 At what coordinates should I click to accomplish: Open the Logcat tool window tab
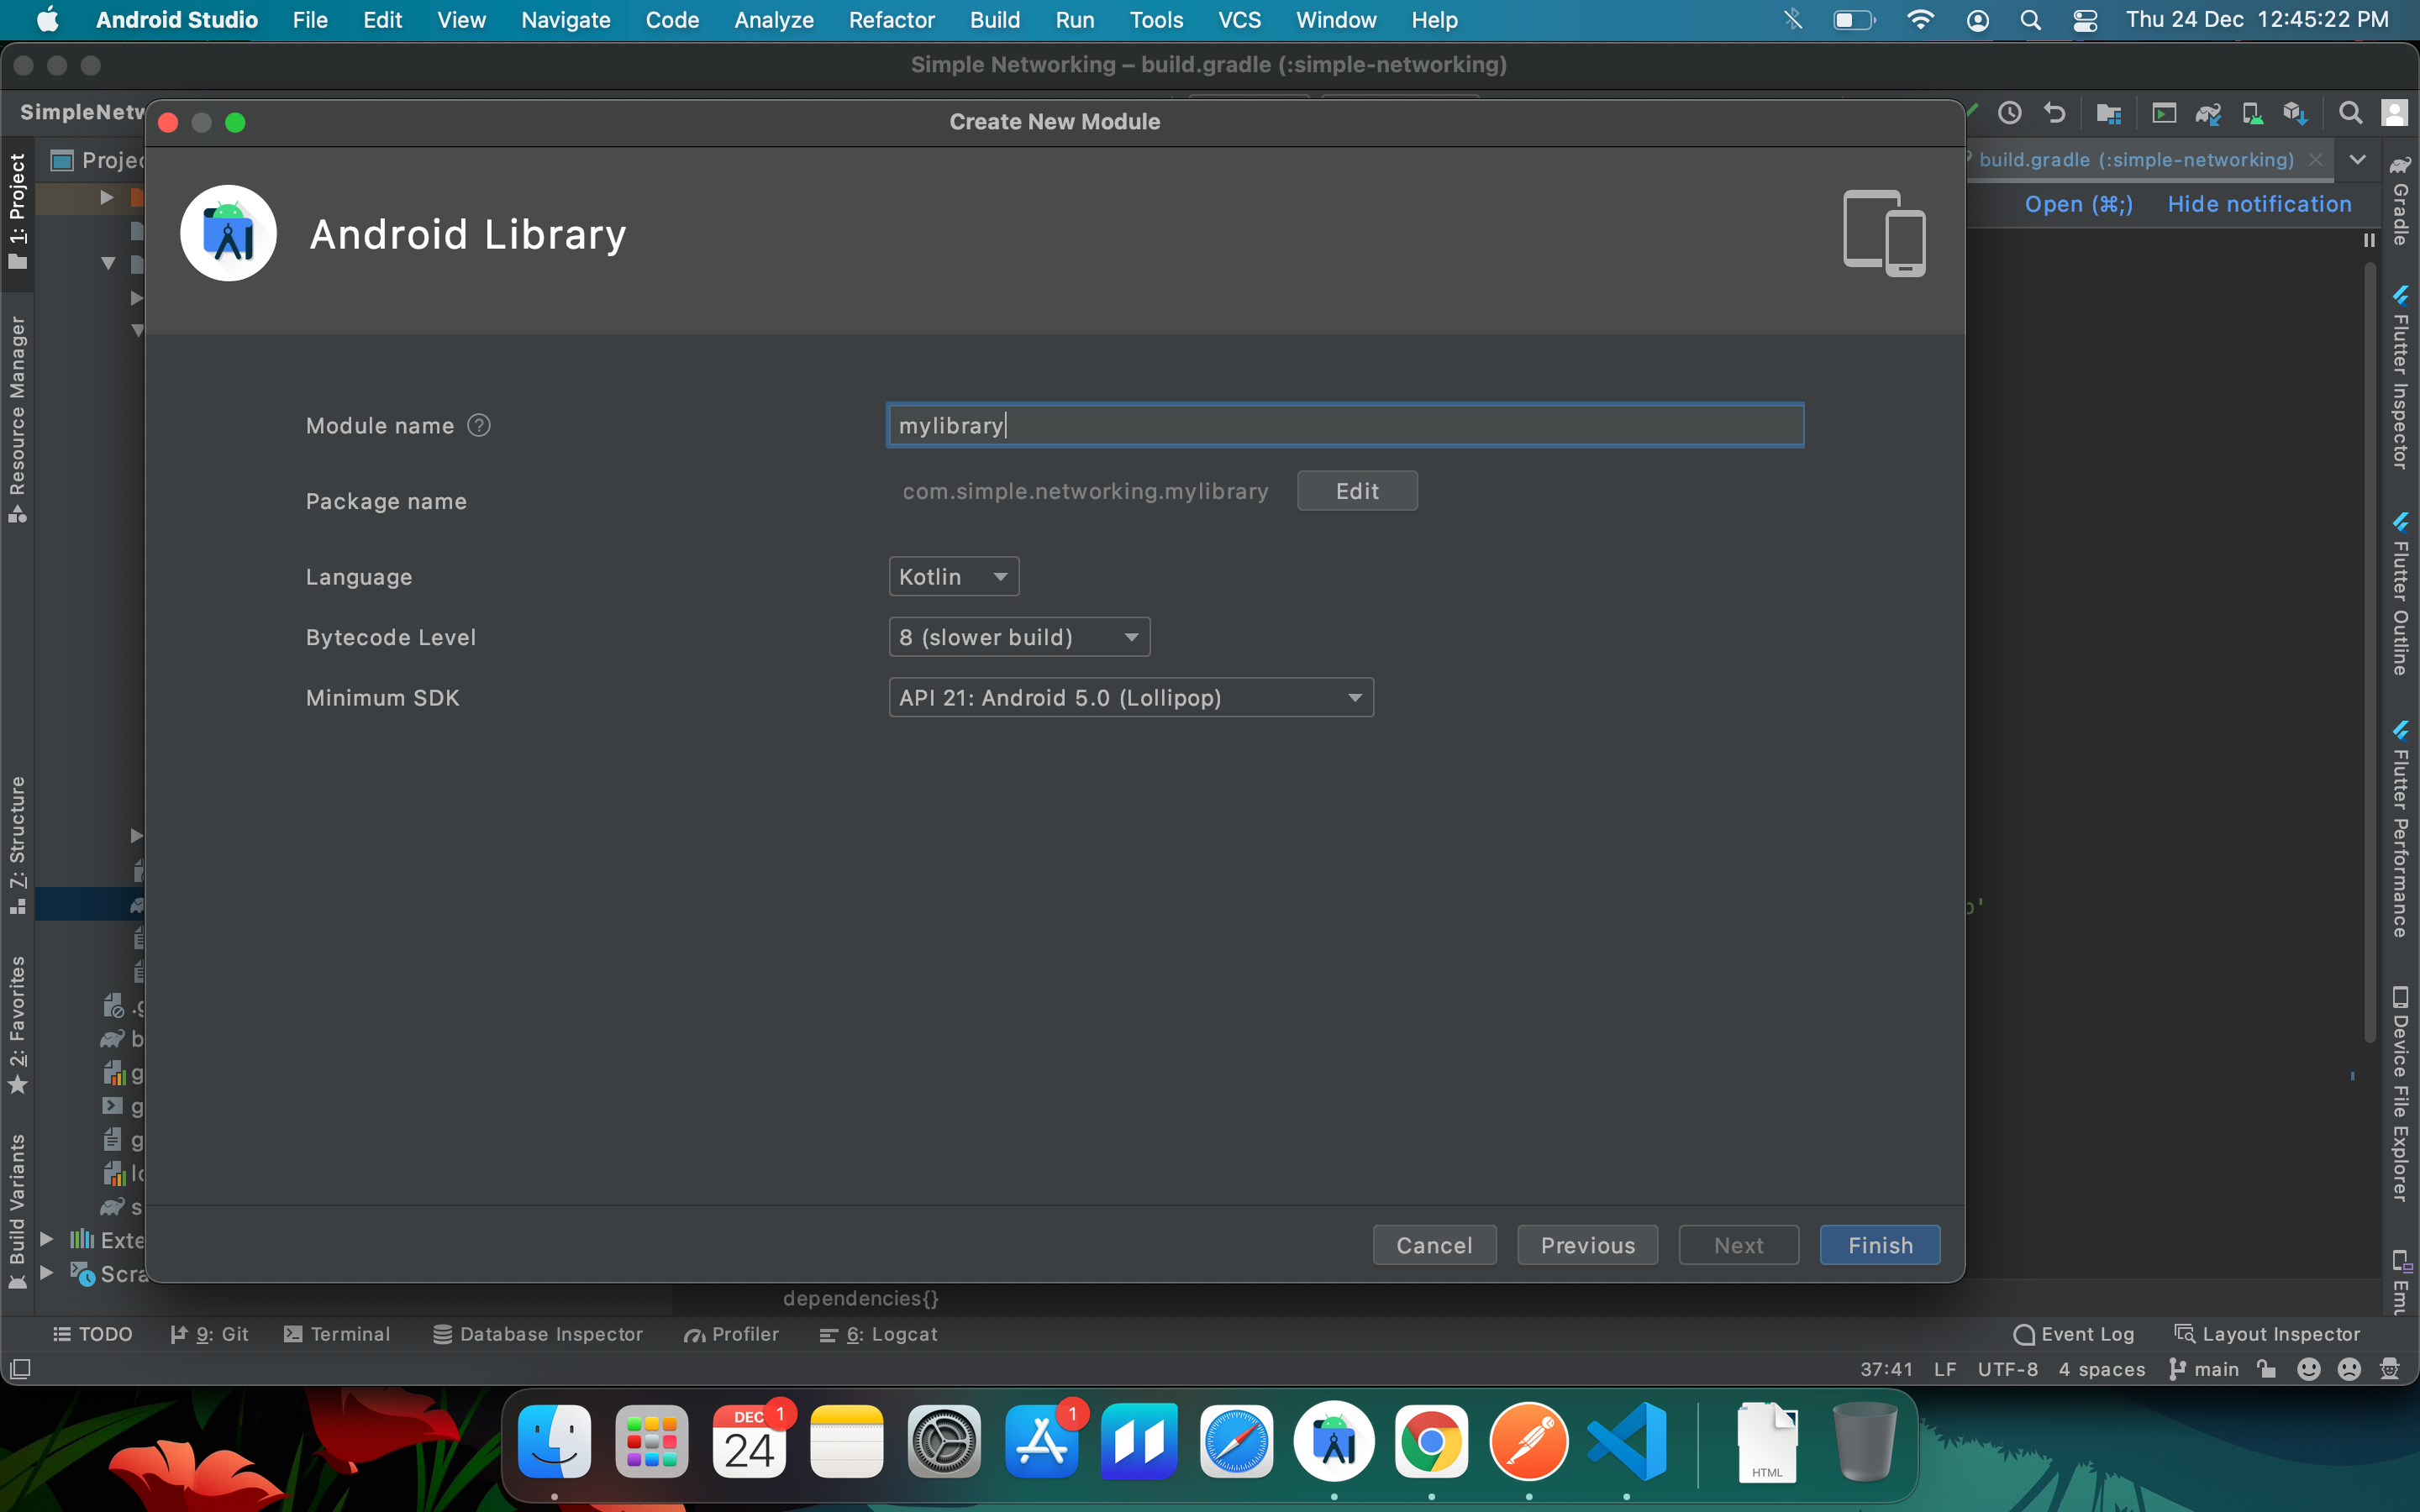[878, 1334]
